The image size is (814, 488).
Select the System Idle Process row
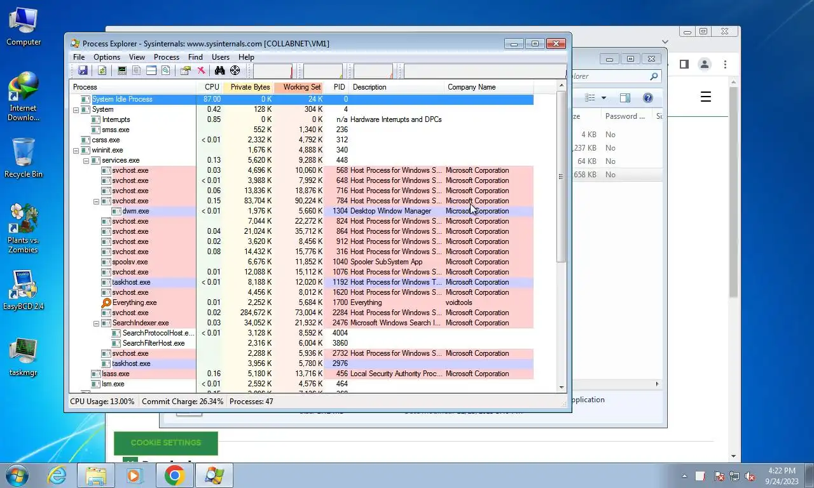click(x=301, y=99)
